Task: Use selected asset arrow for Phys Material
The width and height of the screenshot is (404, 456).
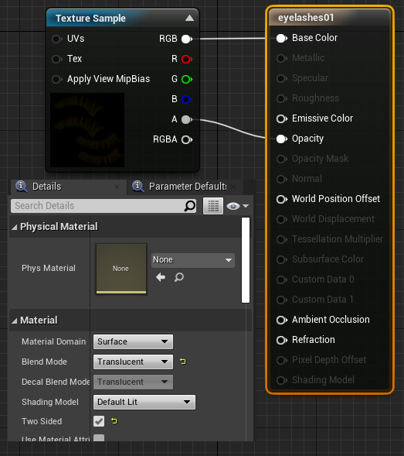Action: pyautogui.click(x=161, y=277)
